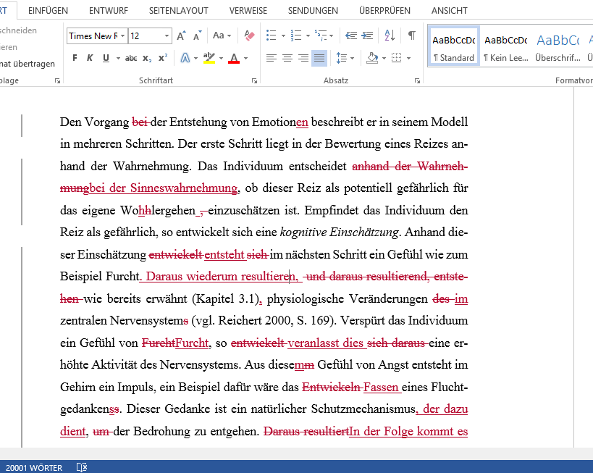
Task: Toggle show paragraph marks (¶)
Action: pyautogui.click(x=411, y=35)
